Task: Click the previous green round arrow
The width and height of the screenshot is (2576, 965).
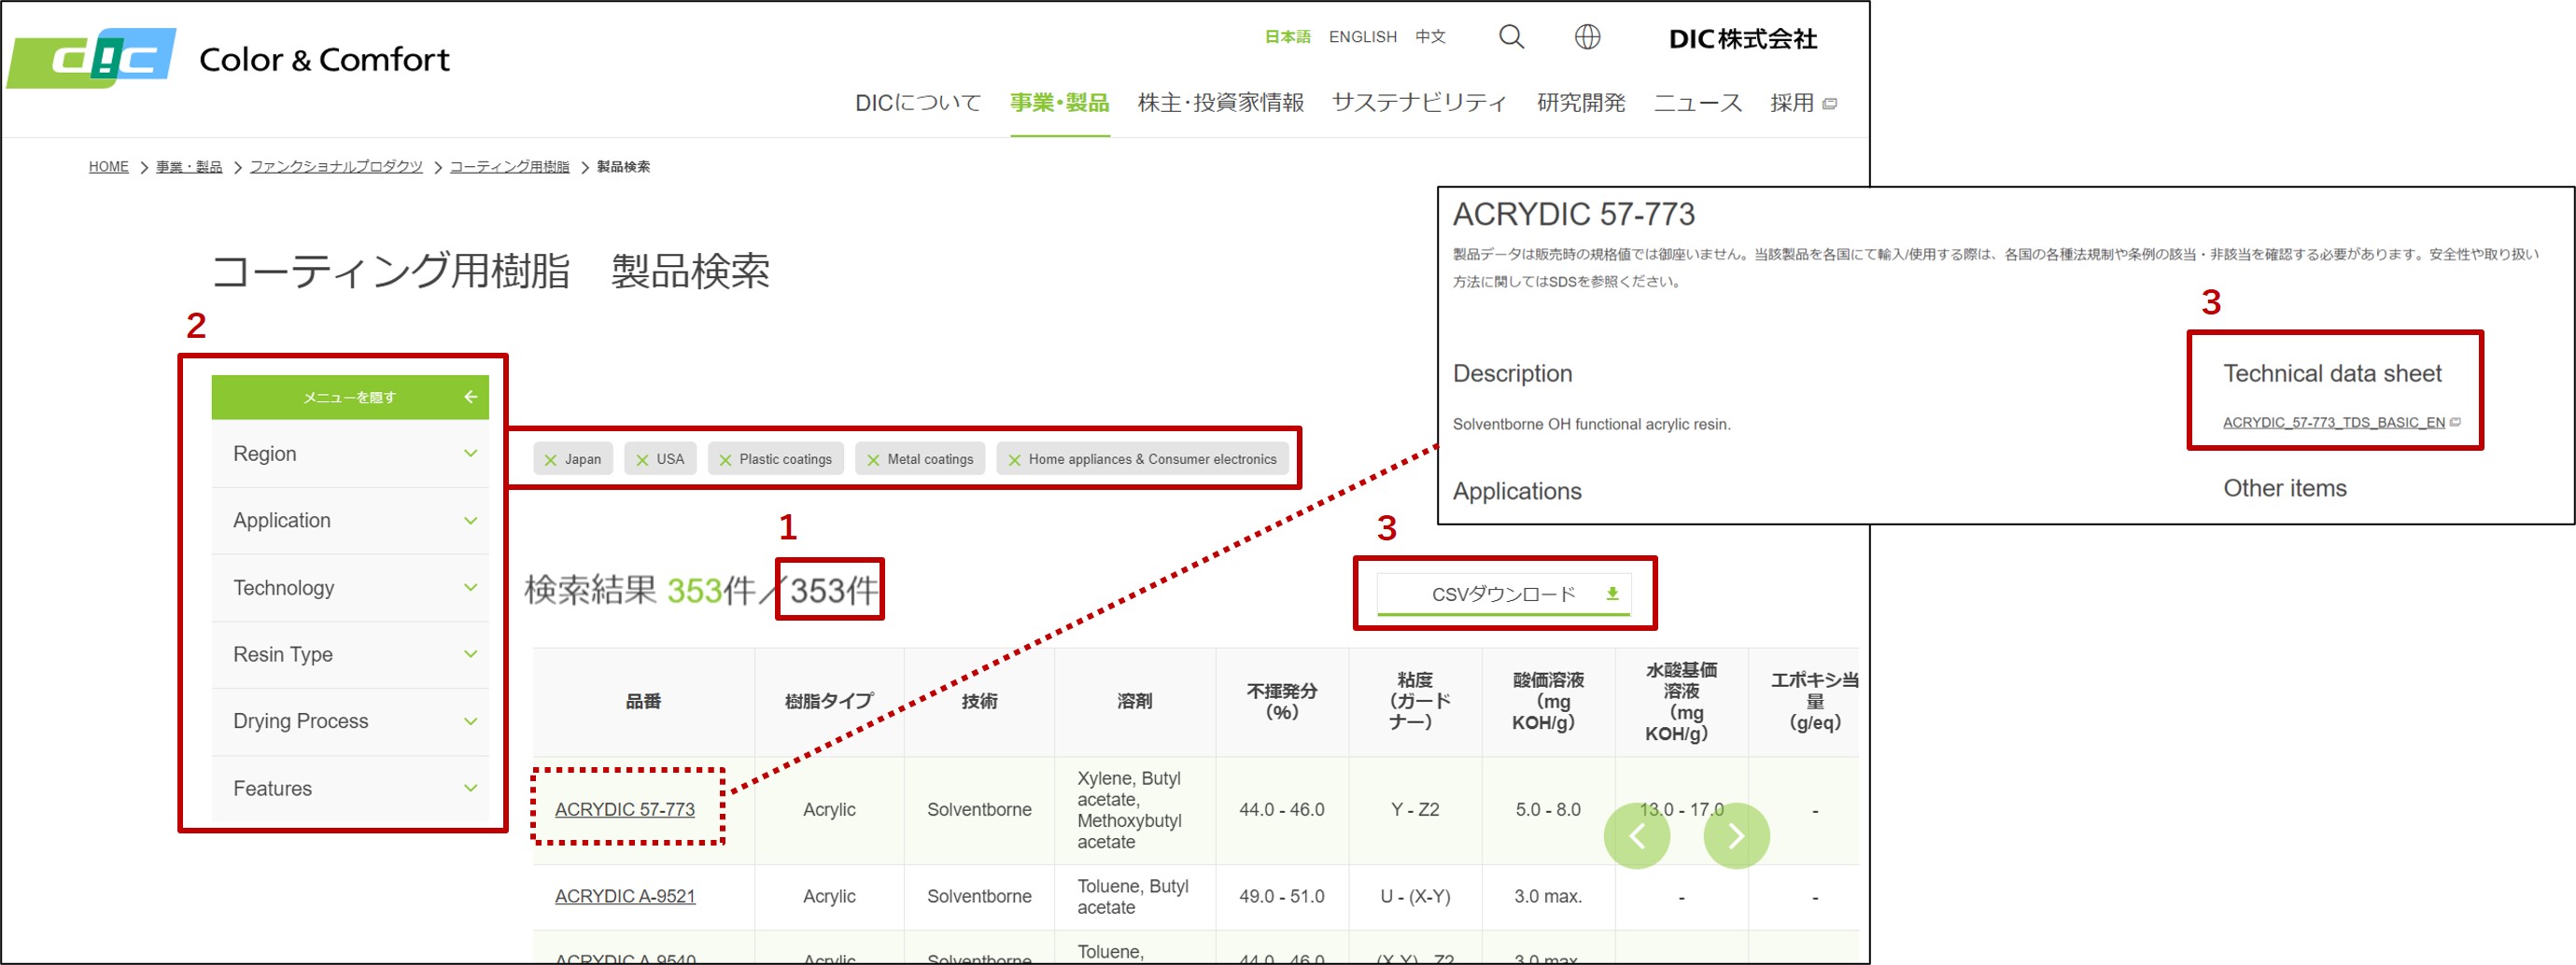Action: 1636,836
